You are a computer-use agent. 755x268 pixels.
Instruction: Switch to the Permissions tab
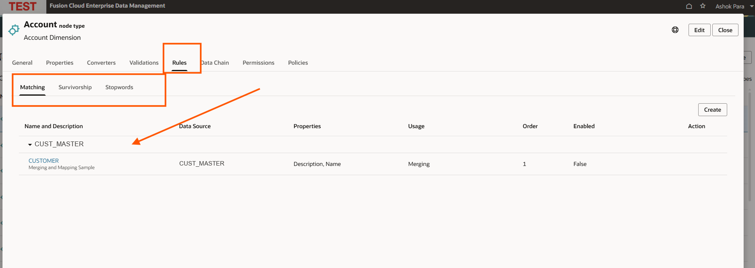[258, 63]
